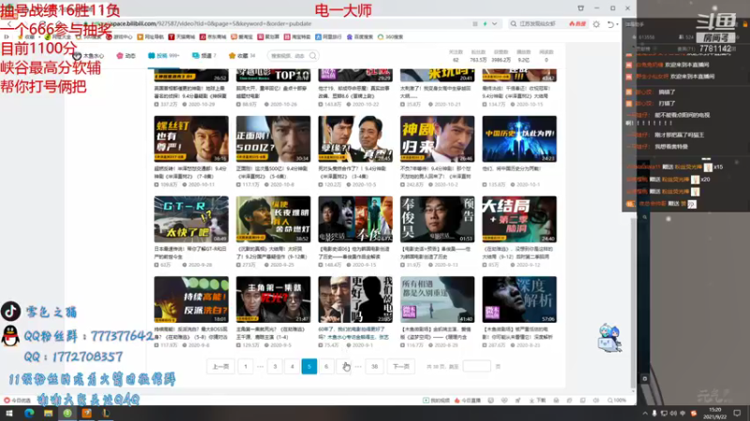Screen dimensions: 750x421
Task: Open the green 360 browser taskbar icon
Action: tap(67, 414)
